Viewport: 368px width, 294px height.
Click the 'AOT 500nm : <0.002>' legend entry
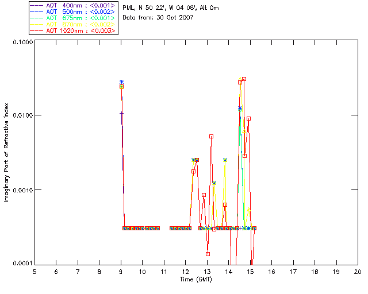[72, 11]
